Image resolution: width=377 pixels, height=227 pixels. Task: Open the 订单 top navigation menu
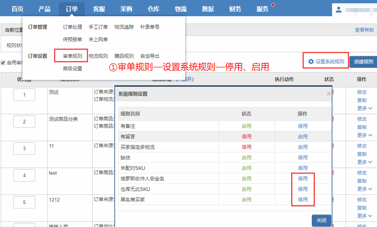(x=72, y=9)
